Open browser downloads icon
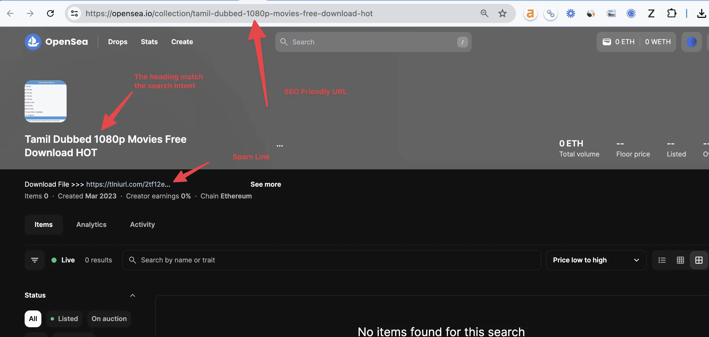 701,13
